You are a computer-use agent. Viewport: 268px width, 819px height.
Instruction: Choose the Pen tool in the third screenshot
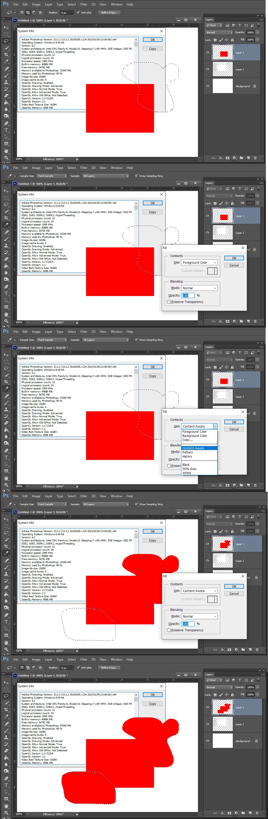point(6,451)
